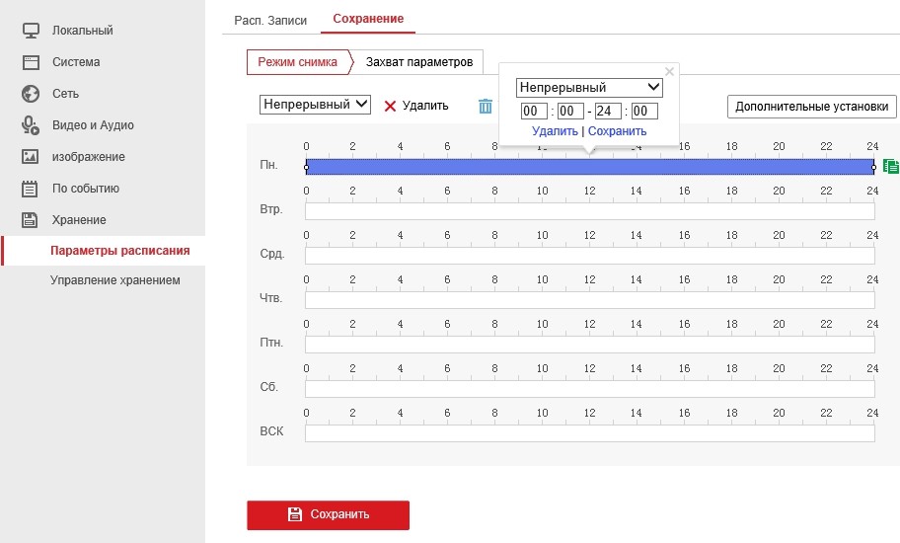The height and width of the screenshot is (543, 900).
Task: Click the Сеть globe icon
Action: click(31, 94)
